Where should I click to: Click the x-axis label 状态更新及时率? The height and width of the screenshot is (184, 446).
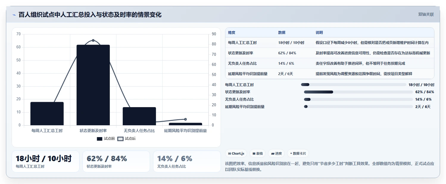[x=93, y=131]
